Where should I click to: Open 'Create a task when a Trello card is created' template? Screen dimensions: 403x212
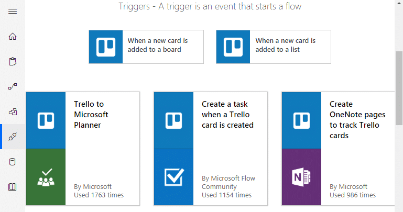pos(211,149)
